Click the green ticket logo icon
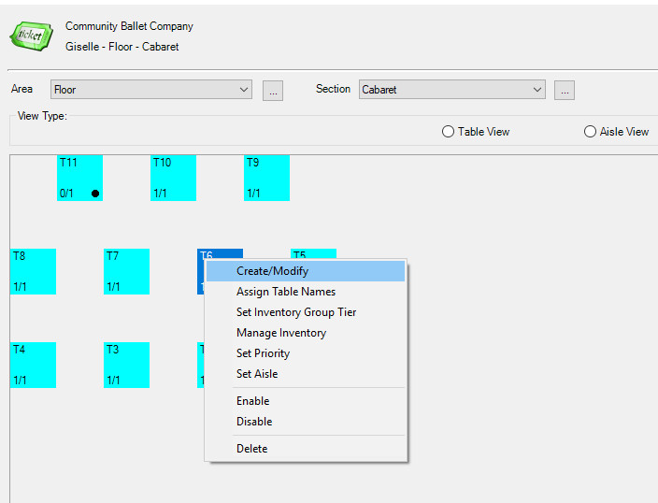 point(31,36)
